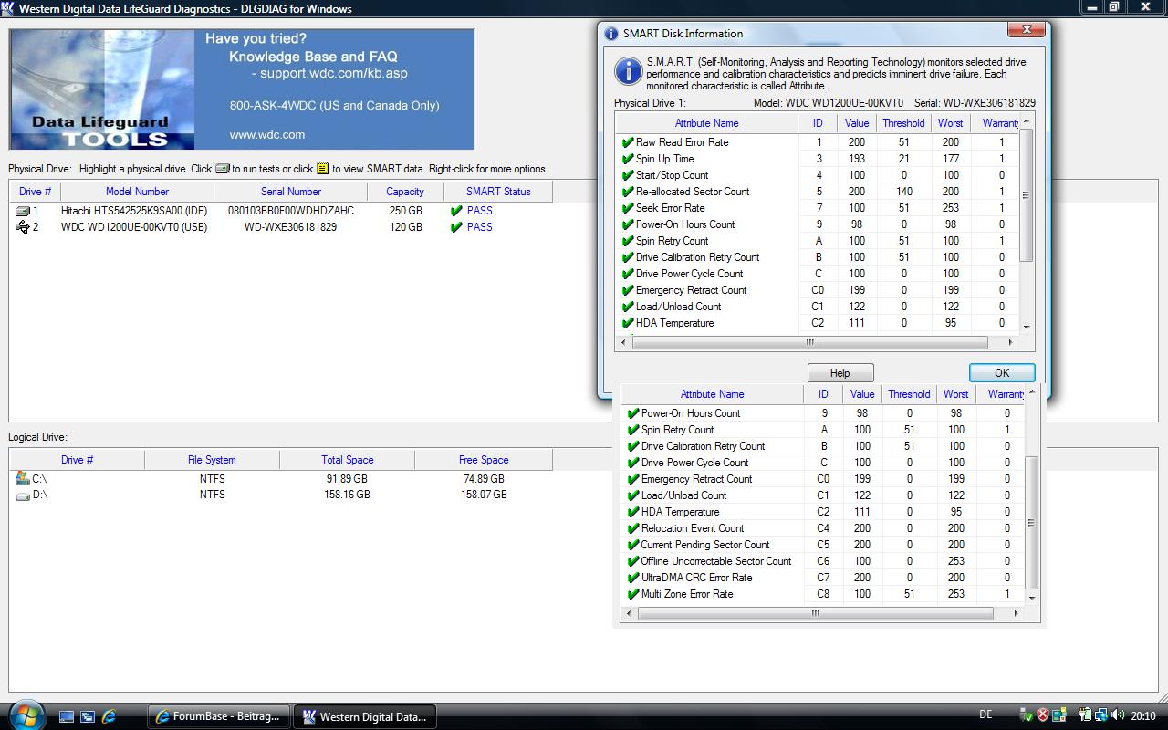1168x730 pixels.
Task: Select the UltraDMA CRC Error Rate attribute
Action: click(x=824, y=578)
